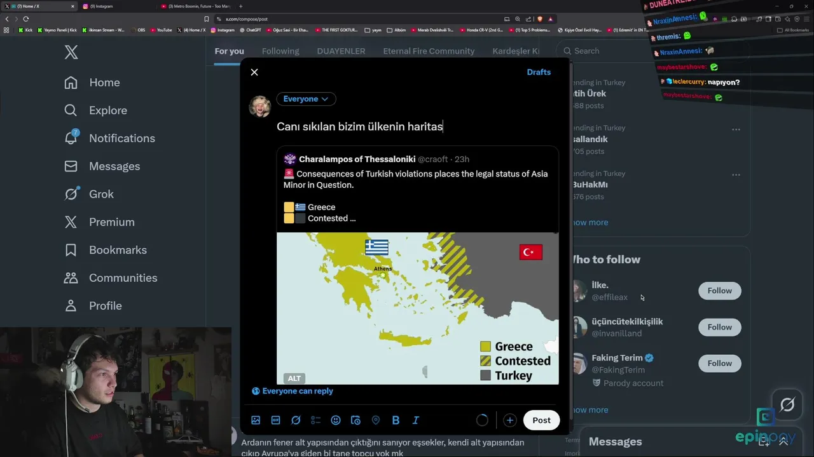814x457 pixels.
Task: Open Messages in the sidebar
Action: (102, 166)
